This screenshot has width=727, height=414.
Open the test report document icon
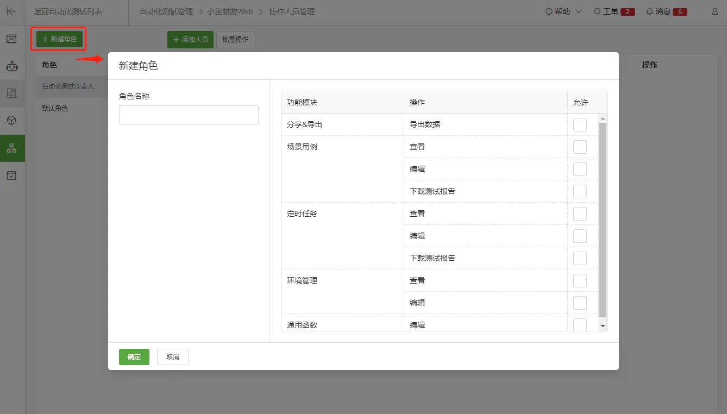click(x=12, y=93)
